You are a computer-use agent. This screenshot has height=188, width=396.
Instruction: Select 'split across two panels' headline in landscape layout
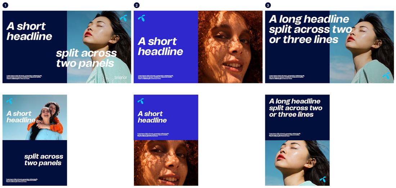pos(86,59)
